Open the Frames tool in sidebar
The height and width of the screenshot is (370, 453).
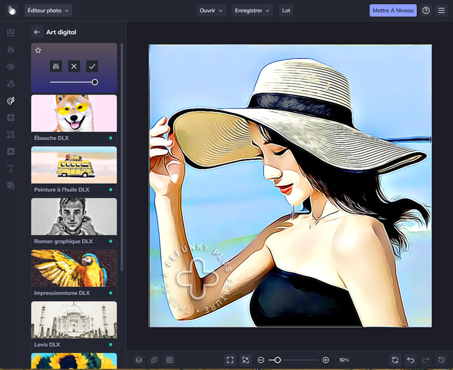tap(11, 118)
